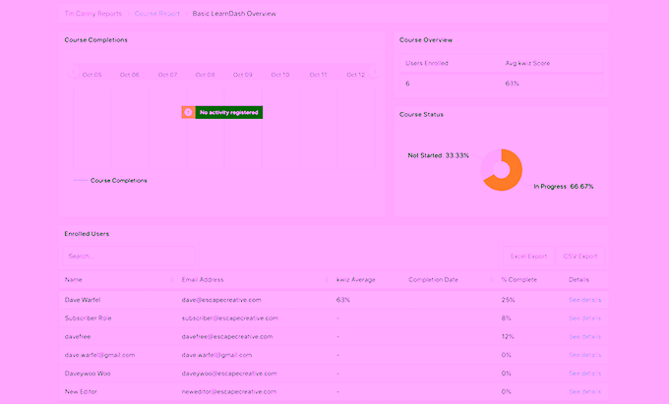This screenshot has height=404, width=669.
Task: Click the Users Enrolled header
Action: (x=427, y=63)
